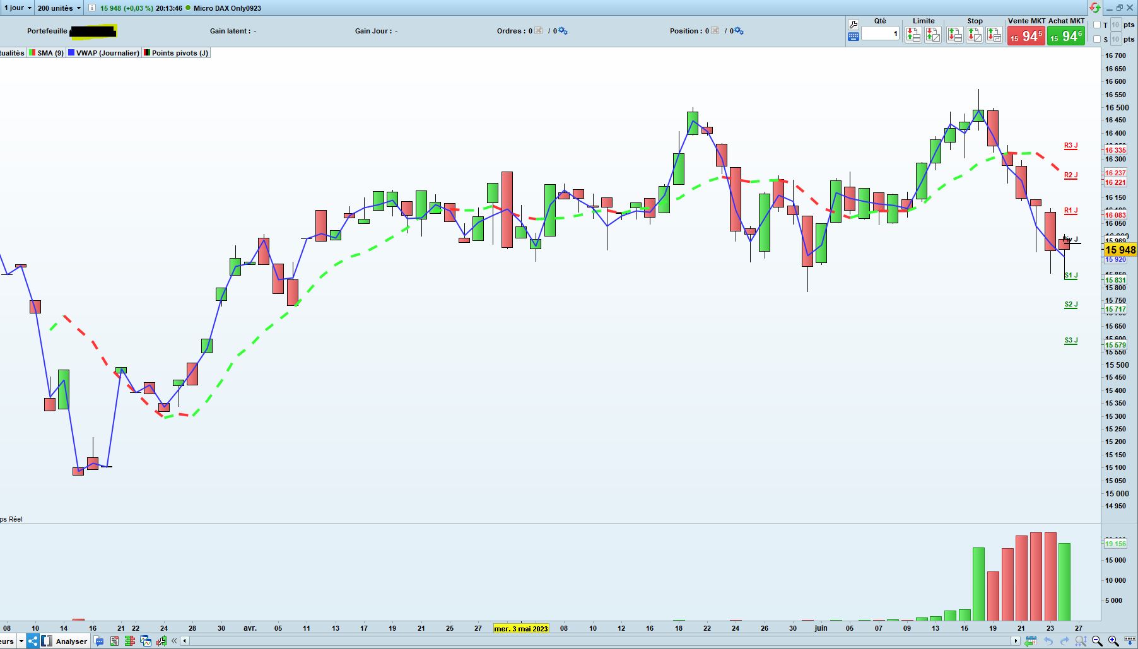Click the 'mer. 3 mai 2023' date marker

point(521,629)
